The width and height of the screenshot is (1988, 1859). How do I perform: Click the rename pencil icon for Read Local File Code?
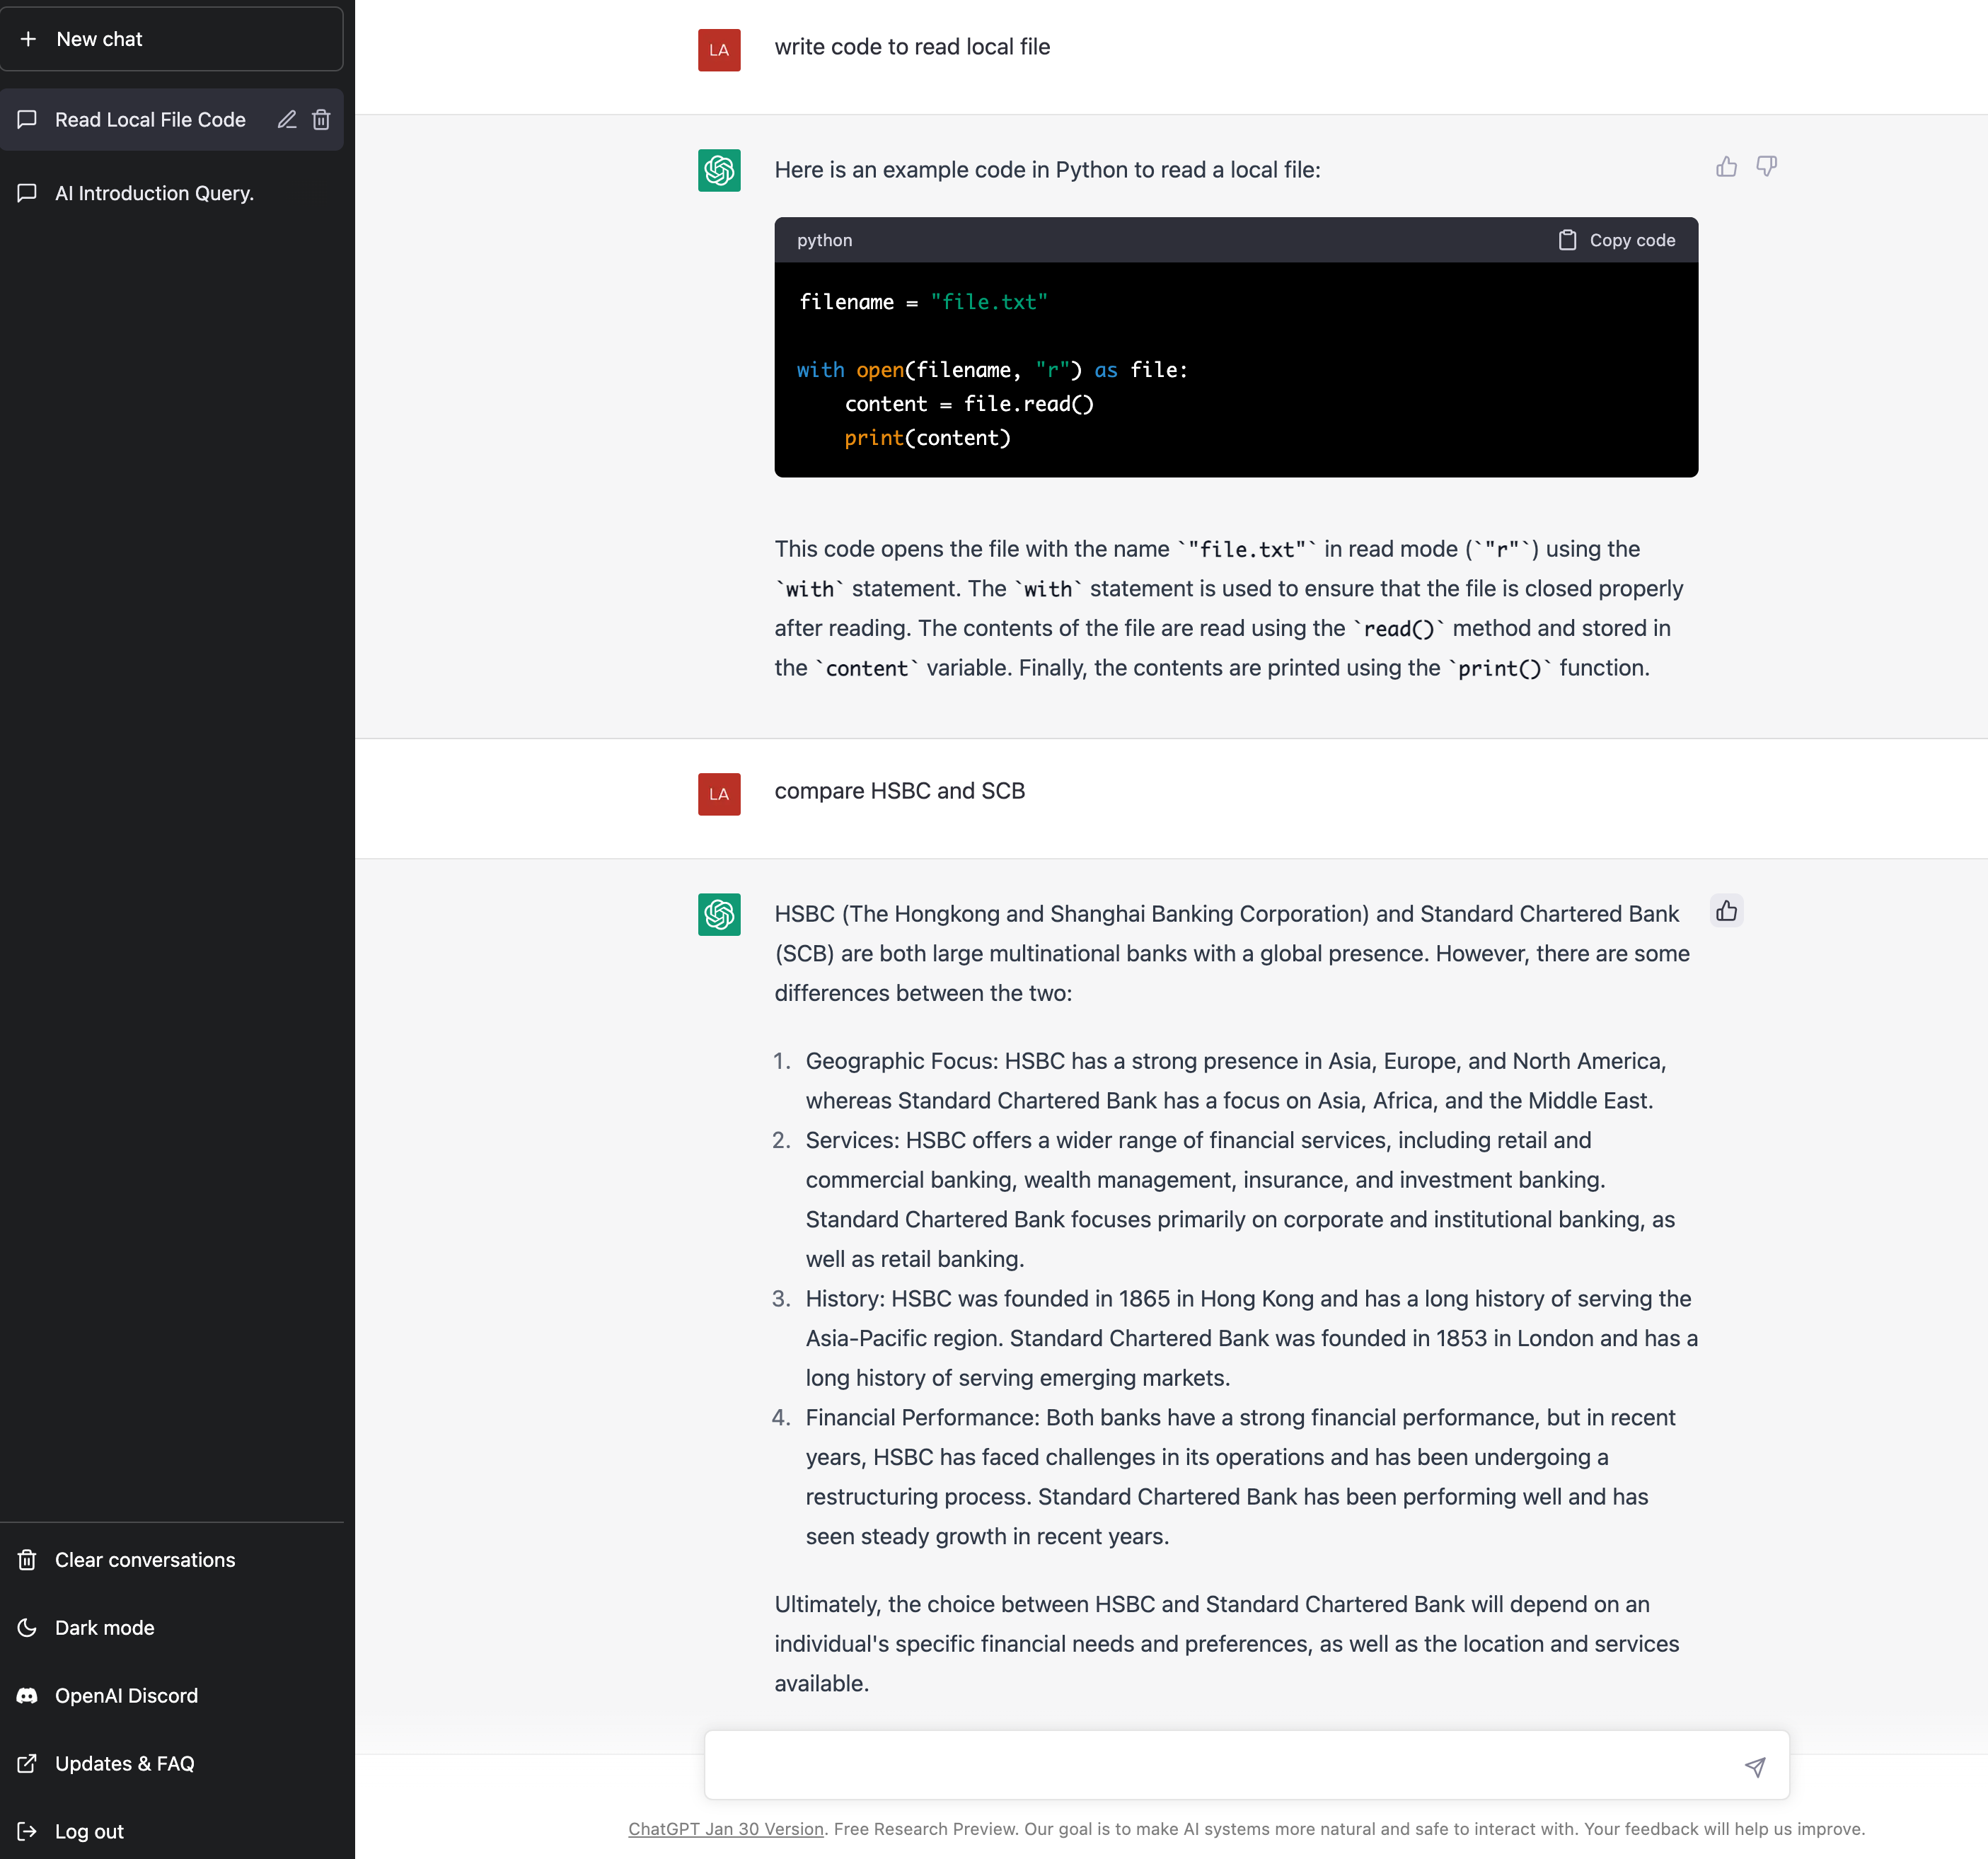tap(287, 120)
